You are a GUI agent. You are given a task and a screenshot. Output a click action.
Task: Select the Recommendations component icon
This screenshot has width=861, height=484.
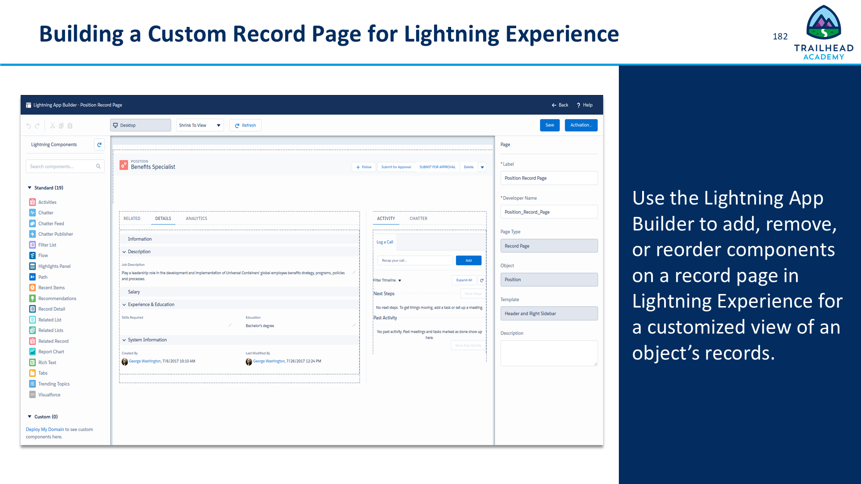(32, 298)
